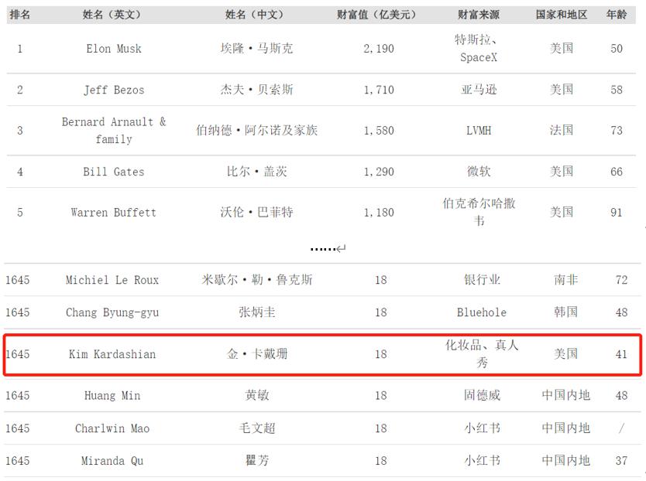
Task: Select the Jeff Bezos name cell
Action: pos(114,90)
